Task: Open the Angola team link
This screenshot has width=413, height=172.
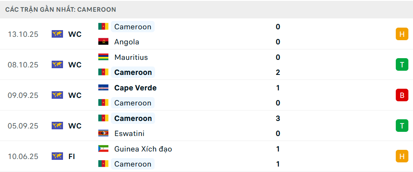Action: tap(126, 42)
